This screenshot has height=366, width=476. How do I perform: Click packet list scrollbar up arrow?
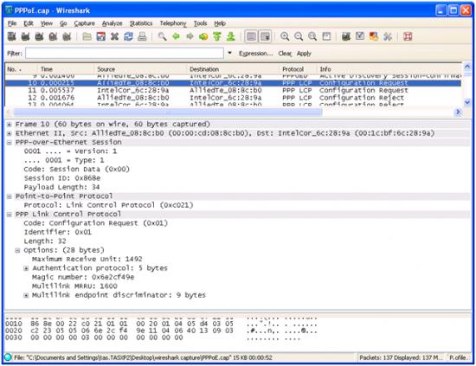pyautogui.click(x=466, y=66)
